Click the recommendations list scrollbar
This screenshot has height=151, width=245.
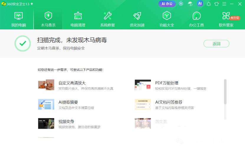pos(225,92)
